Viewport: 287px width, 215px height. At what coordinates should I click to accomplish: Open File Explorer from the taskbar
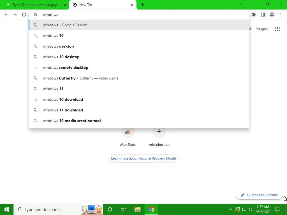tap(137, 209)
